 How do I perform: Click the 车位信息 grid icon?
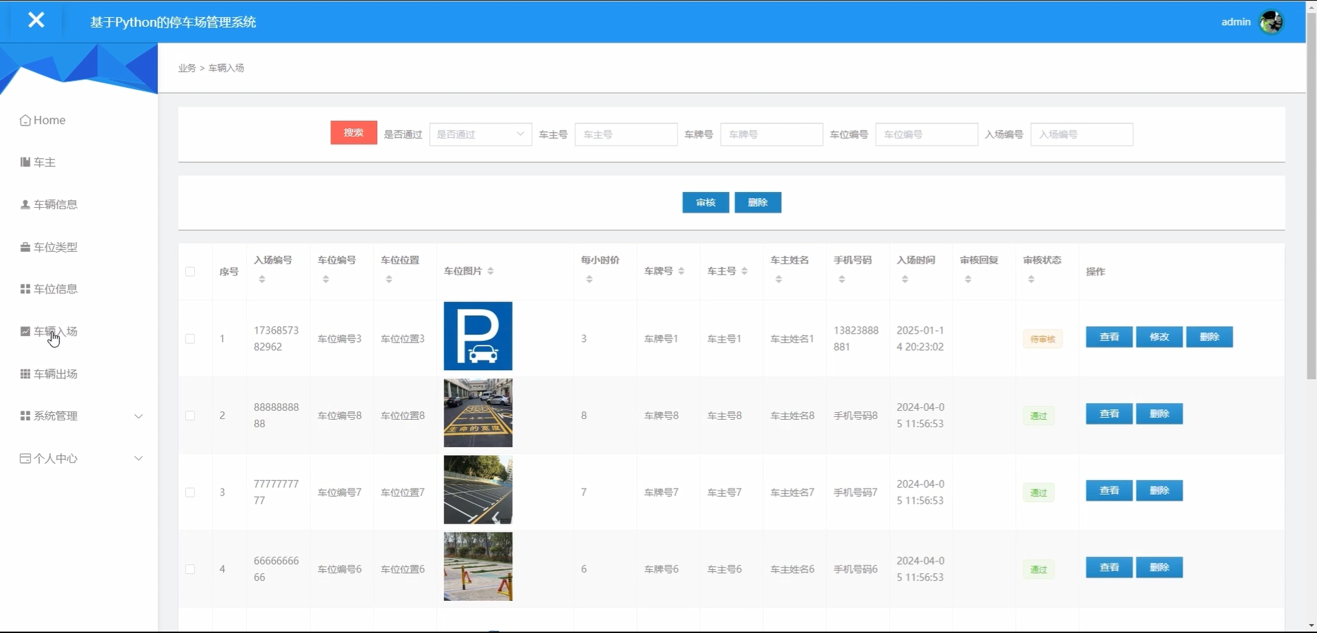point(25,289)
